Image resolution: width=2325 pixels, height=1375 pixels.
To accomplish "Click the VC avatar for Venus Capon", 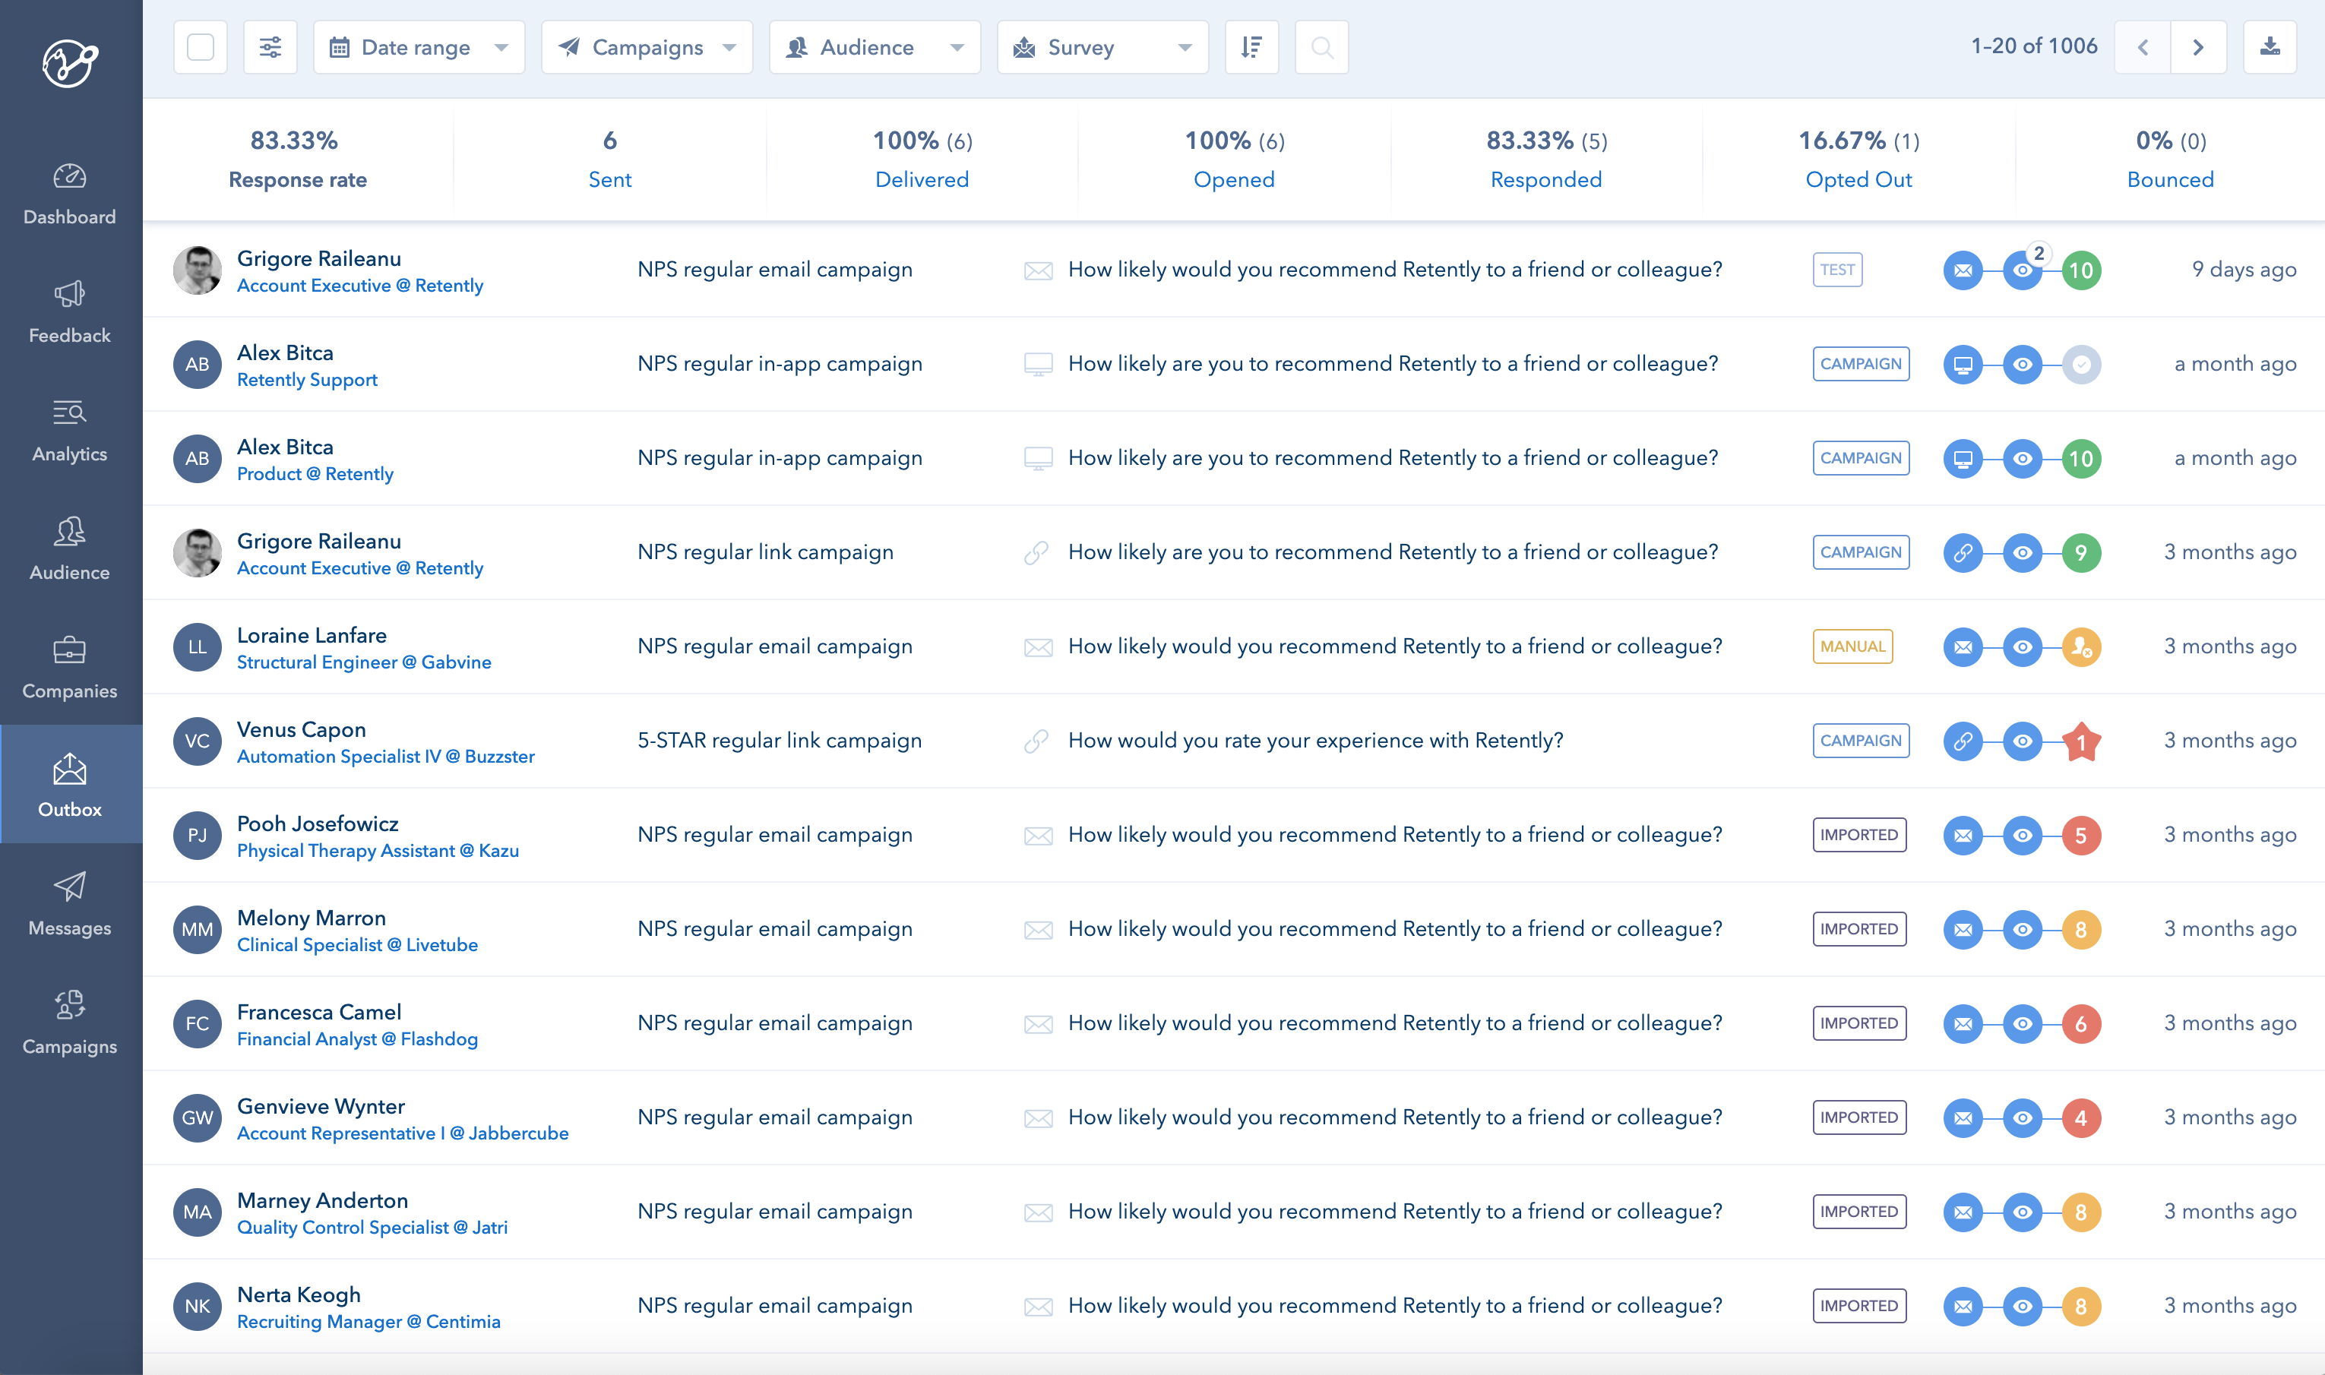I will (198, 741).
